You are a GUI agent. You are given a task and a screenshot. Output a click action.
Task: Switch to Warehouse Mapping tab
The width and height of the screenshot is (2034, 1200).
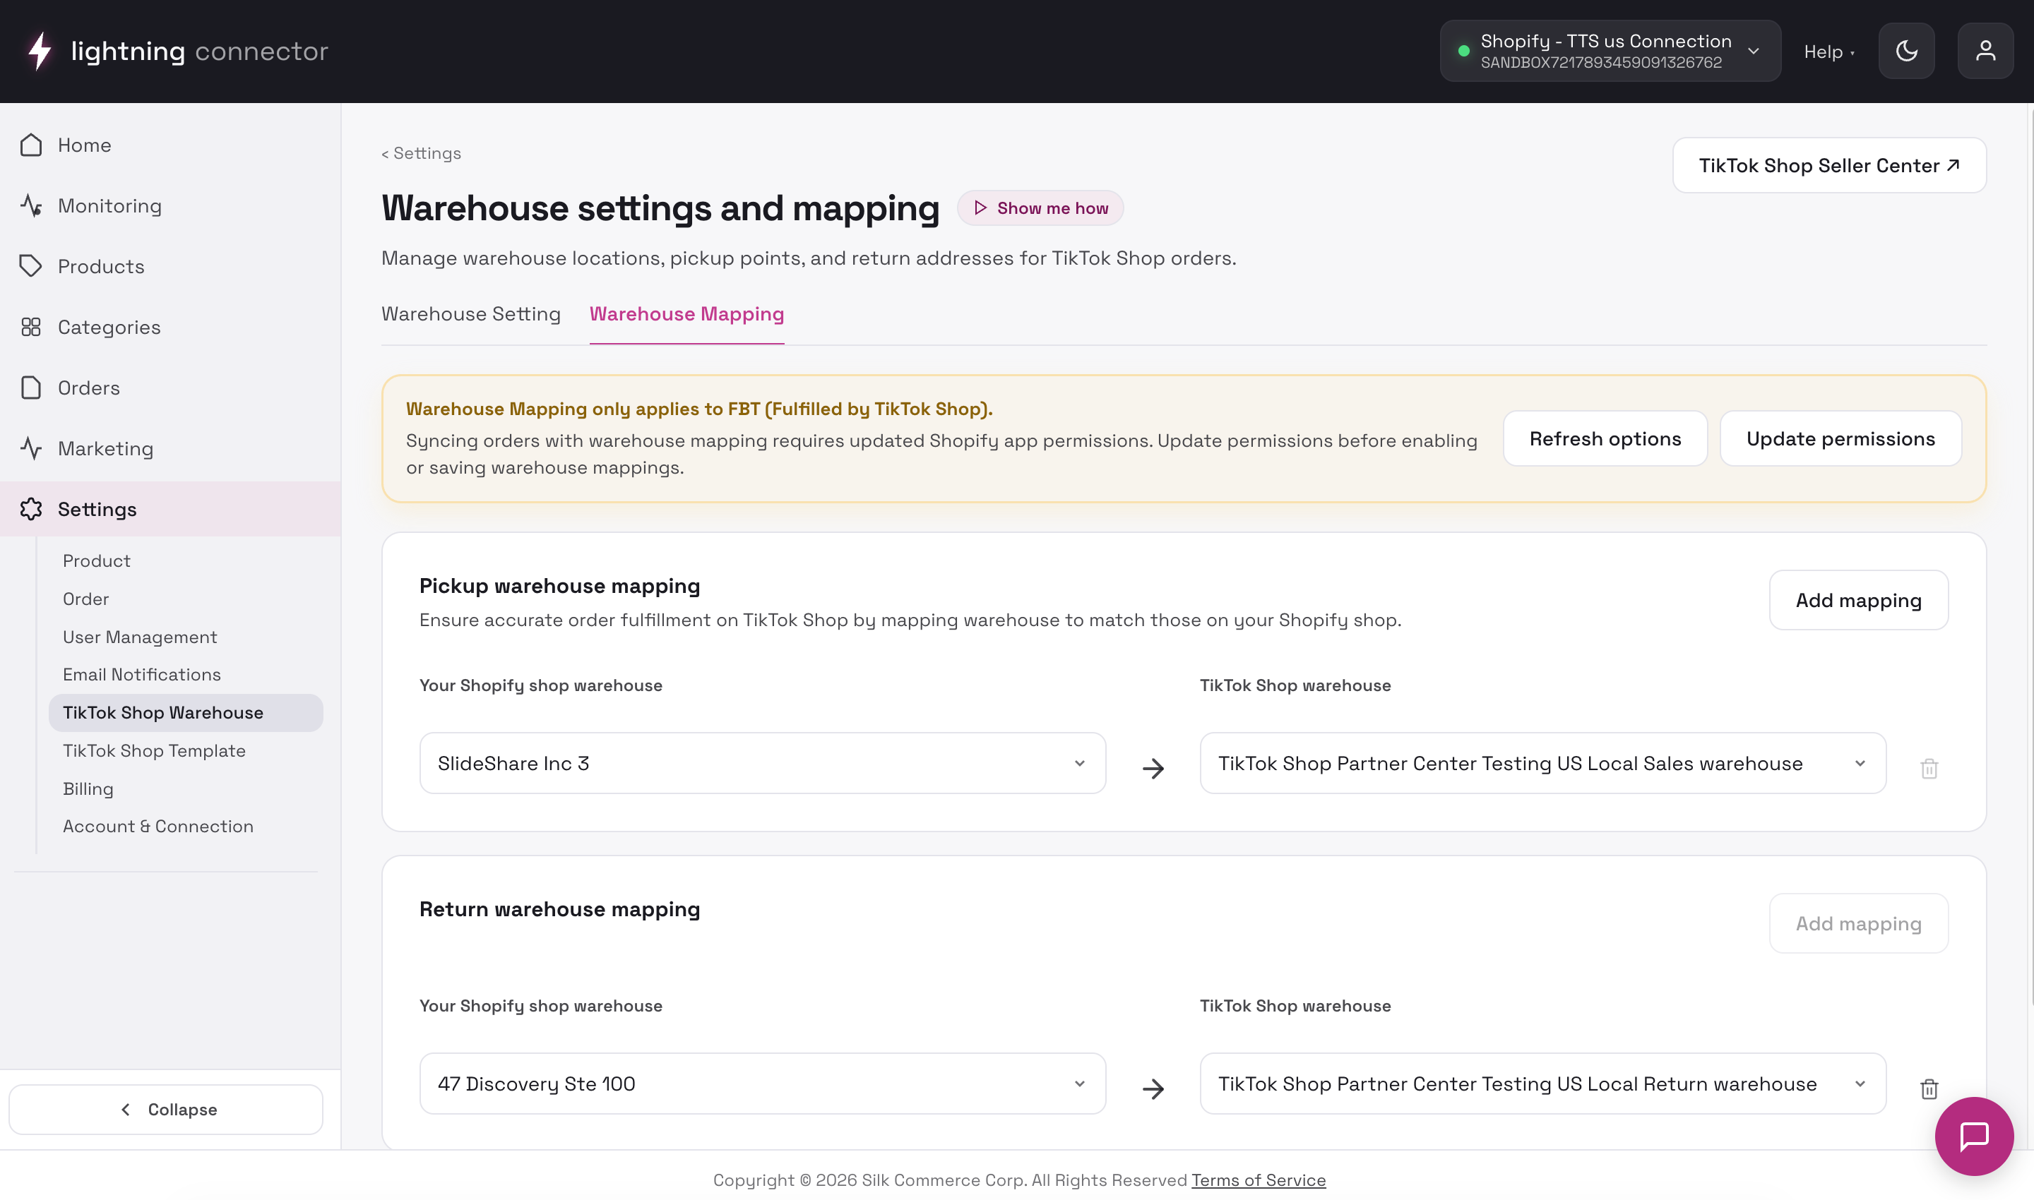[x=686, y=313]
